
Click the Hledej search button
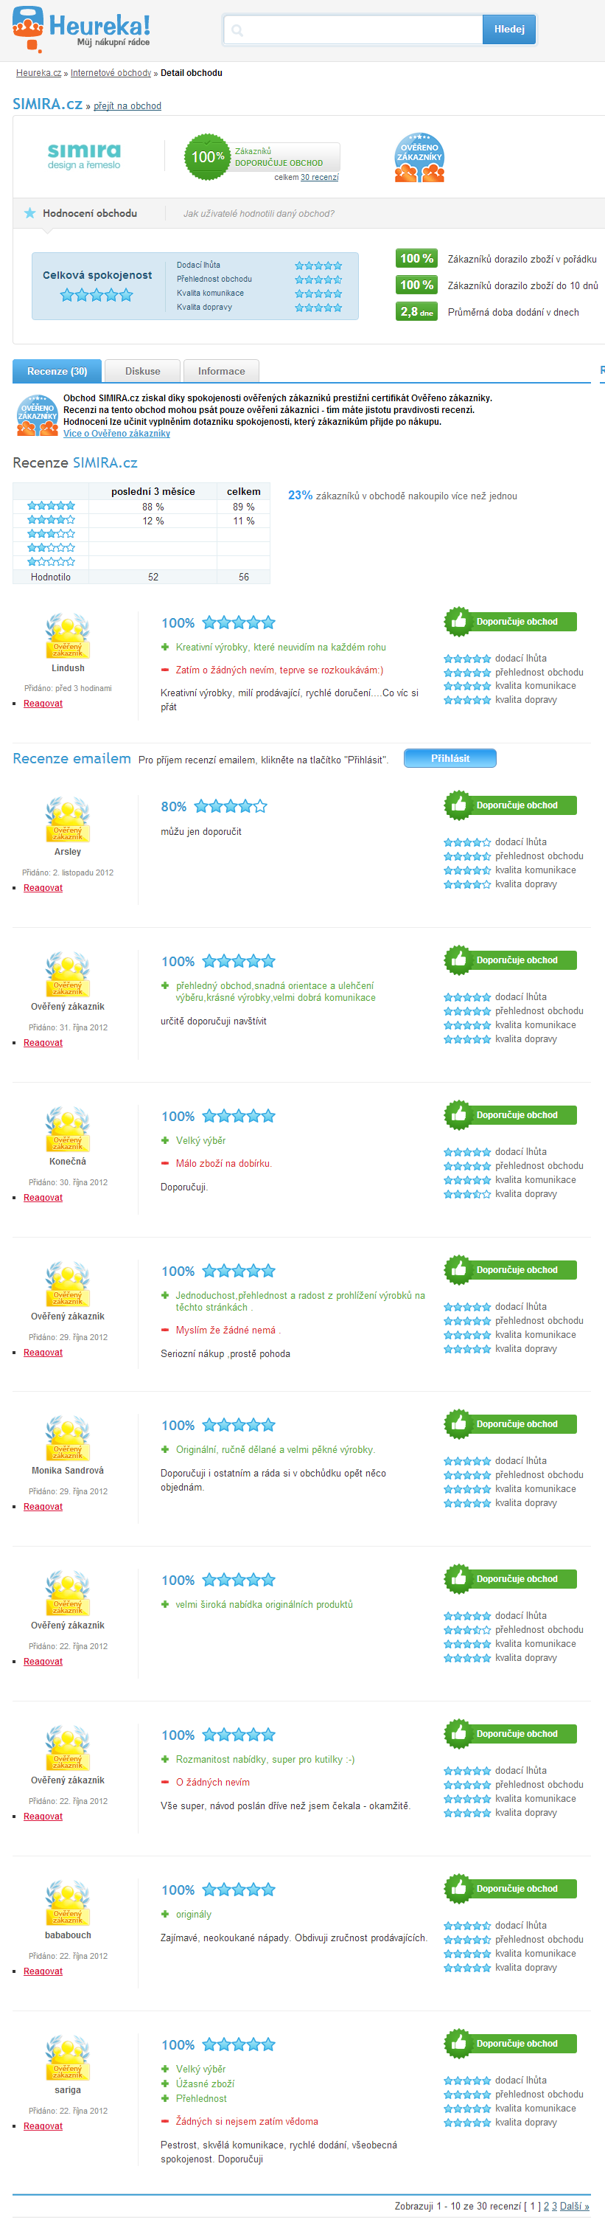point(508,30)
